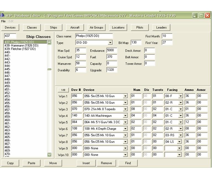Open the File menu

pos(3,21)
